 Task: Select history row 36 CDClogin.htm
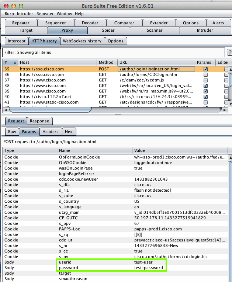point(115,74)
